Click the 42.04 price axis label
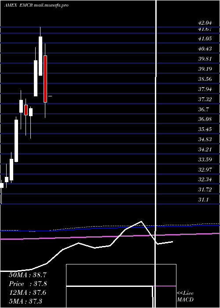This screenshot has width=220, height=308. point(205,23)
